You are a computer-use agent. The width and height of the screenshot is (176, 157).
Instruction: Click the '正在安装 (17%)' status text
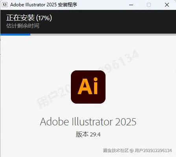(x=29, y=18)
